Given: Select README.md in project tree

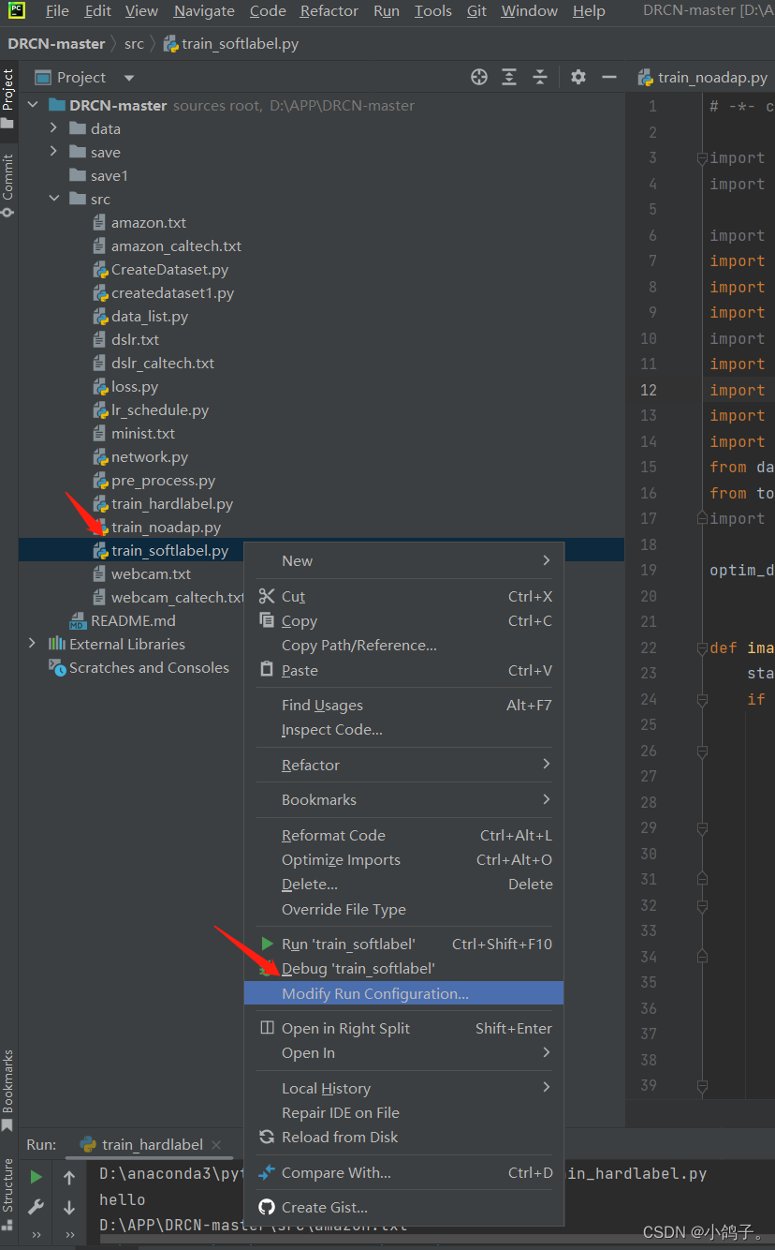Looking at the screenshot, I should [x=133, y=620].
